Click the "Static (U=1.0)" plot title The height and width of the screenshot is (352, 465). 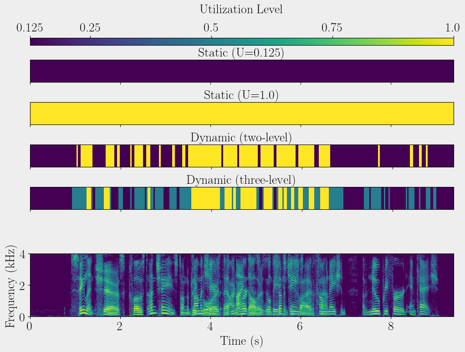(241, 95)
